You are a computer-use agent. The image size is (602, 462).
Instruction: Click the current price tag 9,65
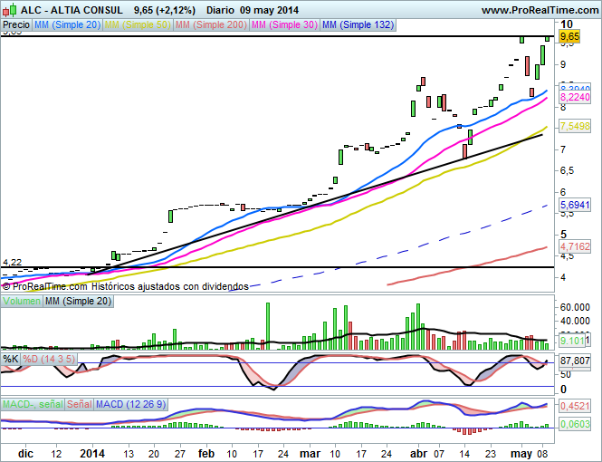[569, 36]
